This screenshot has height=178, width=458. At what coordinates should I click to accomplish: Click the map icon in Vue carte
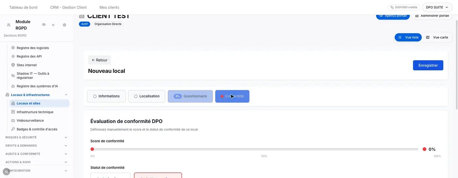tap(428, 37)
